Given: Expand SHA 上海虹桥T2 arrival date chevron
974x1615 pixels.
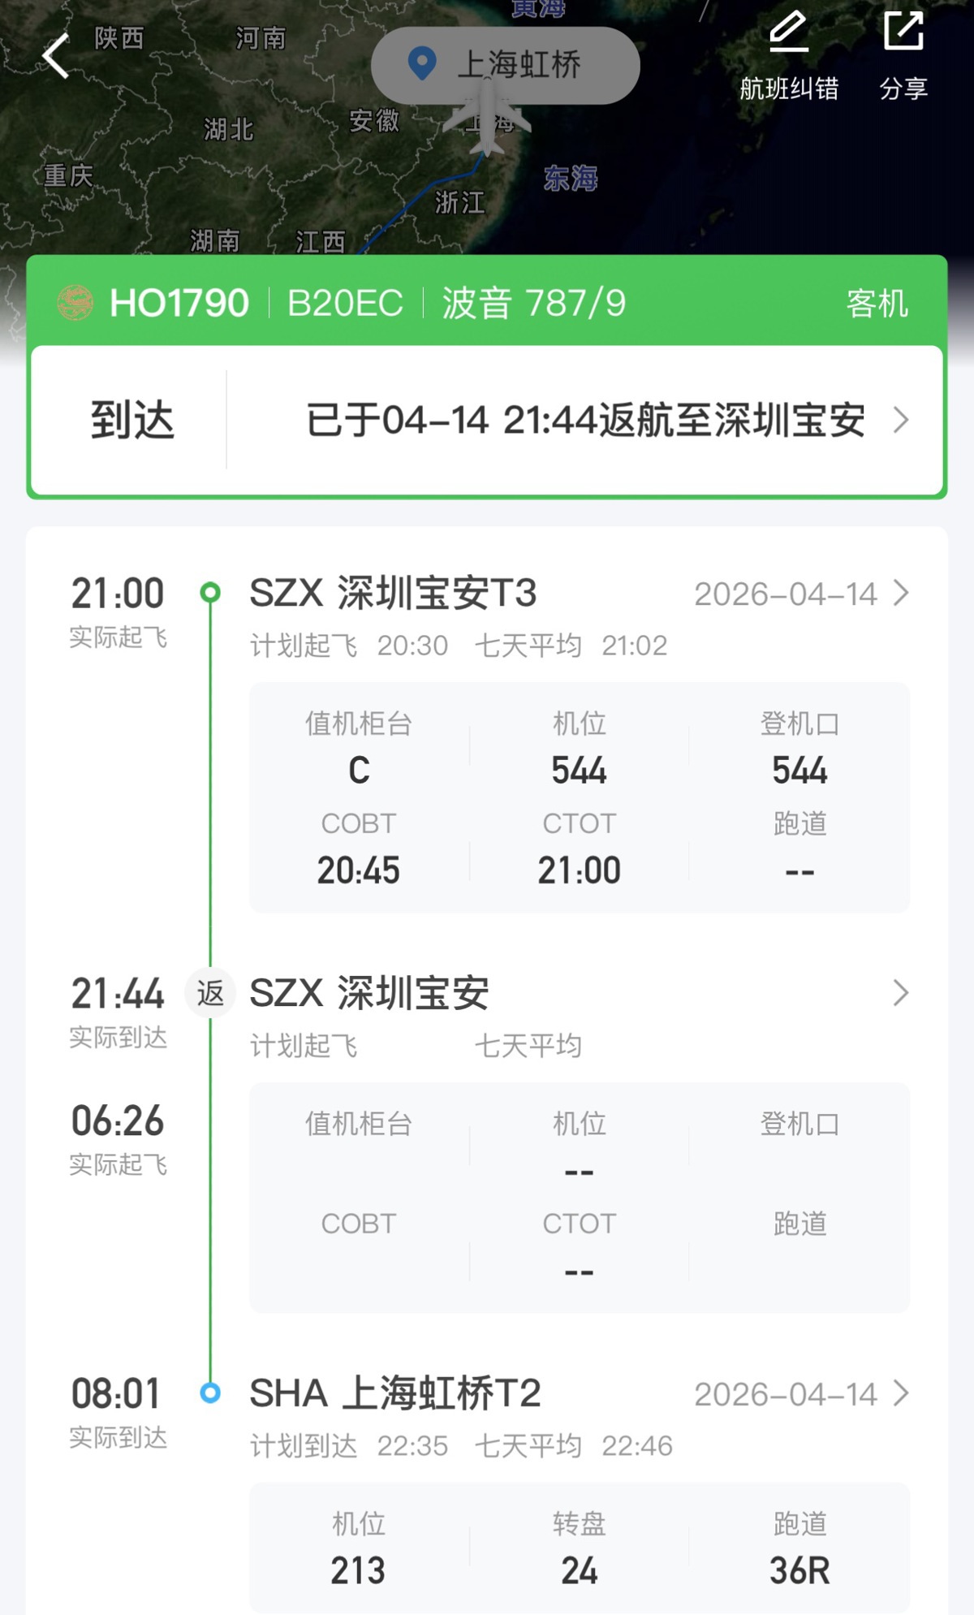Looking at the screenshot, I should [900, 1394].
